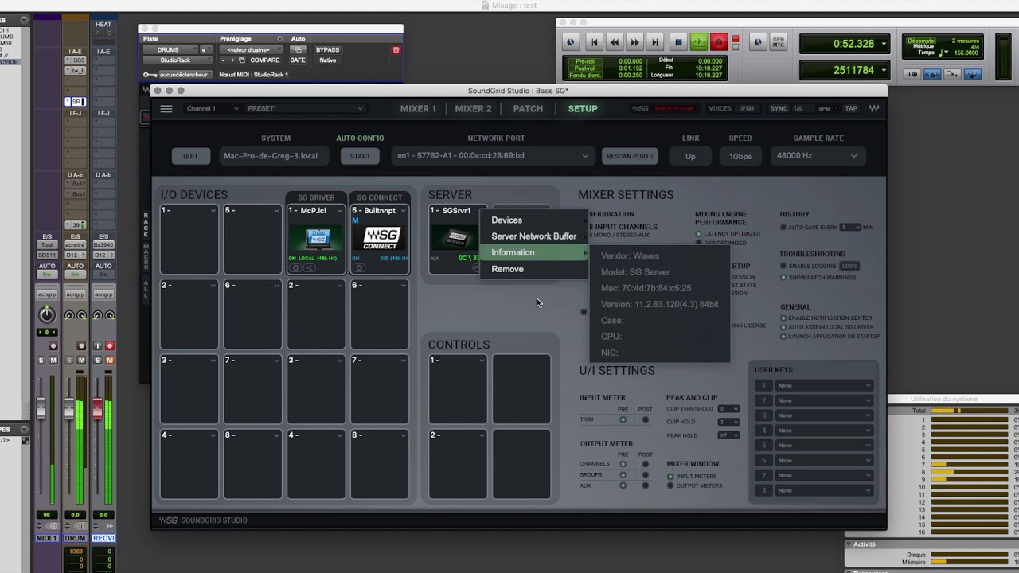Toggle the blue conductor tempo icon
The width and height of the screenshot is (1019, 573).
click(x=972, y=74)
